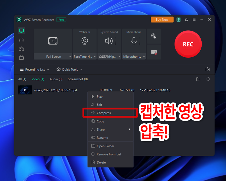Choose Edit from the context menu
Screen dimensions: 226x181
pos(110,105)
